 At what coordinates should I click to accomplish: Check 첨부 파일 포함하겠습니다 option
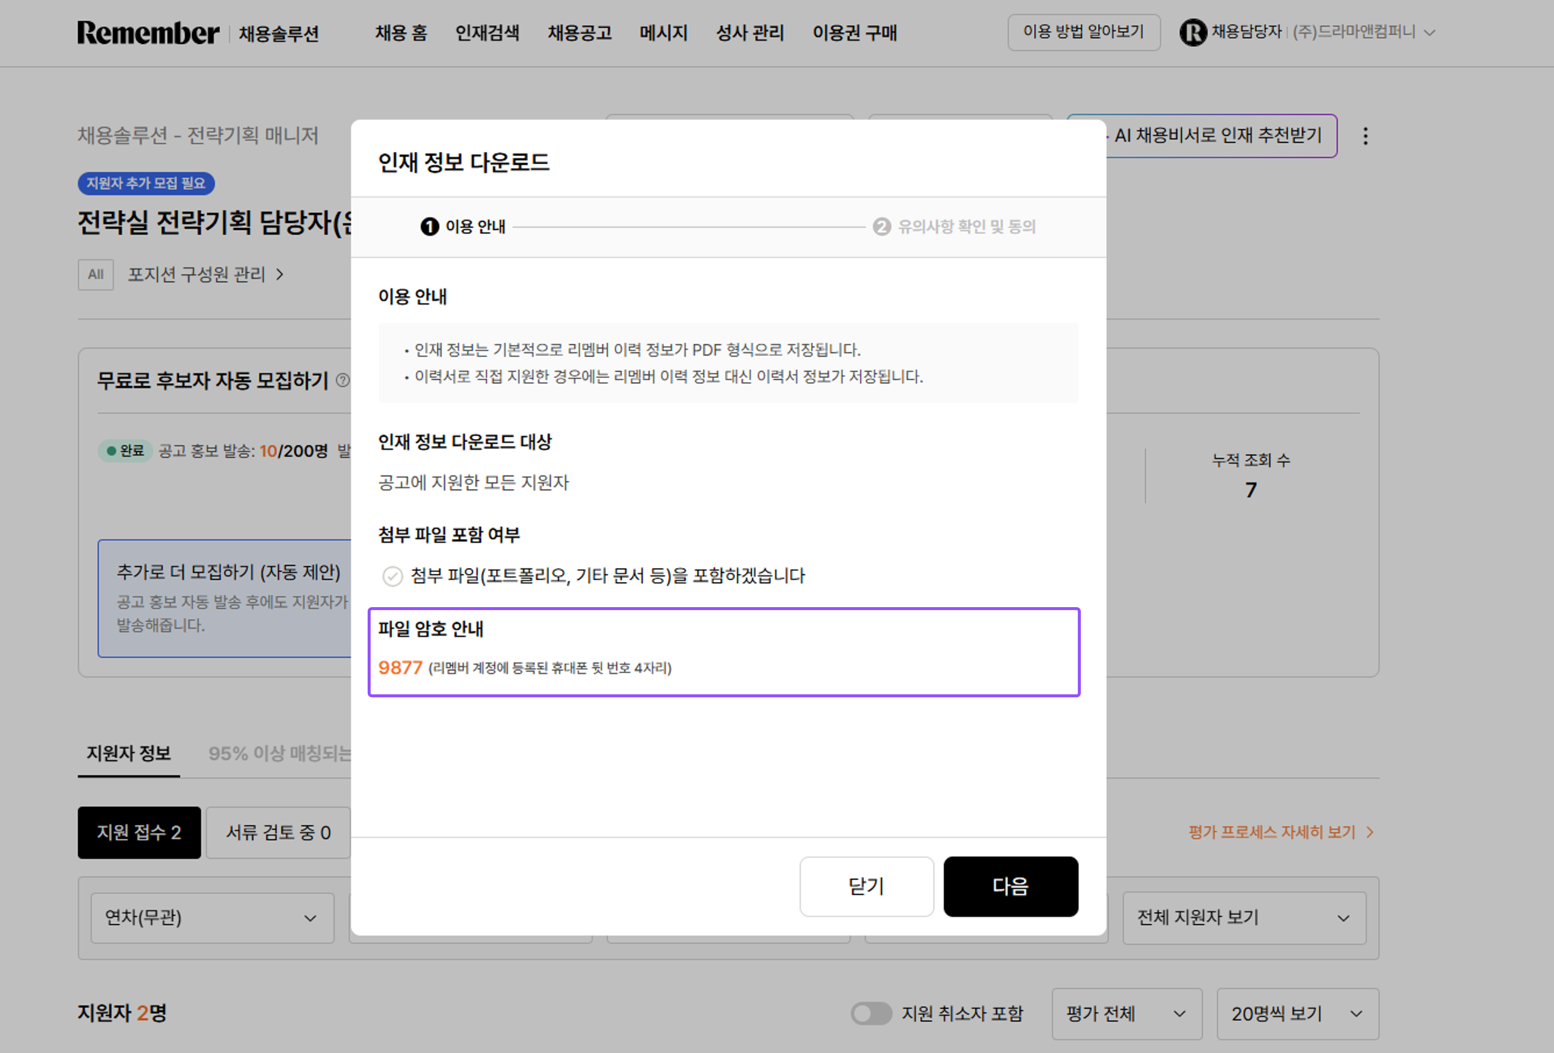(392, 576)
